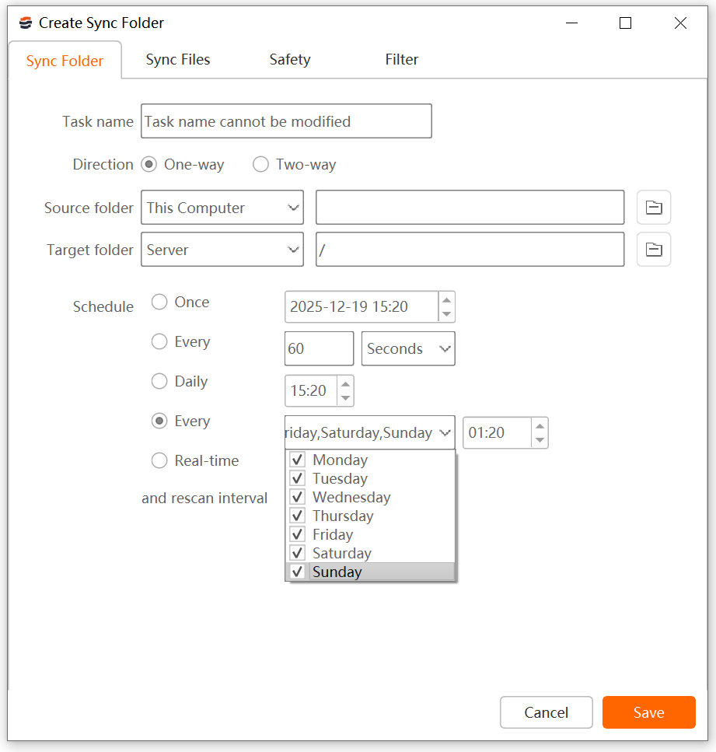Close the Create Sync Folder dialog
Screen dimensions: 716x752
point(680,23)
